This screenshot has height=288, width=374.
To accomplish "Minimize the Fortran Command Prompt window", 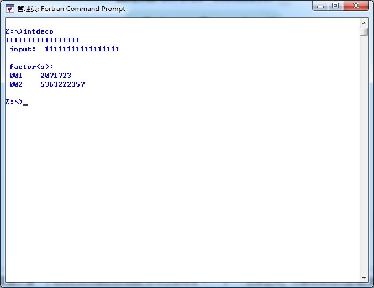I will pyautogui.click(x=321, y=7).
